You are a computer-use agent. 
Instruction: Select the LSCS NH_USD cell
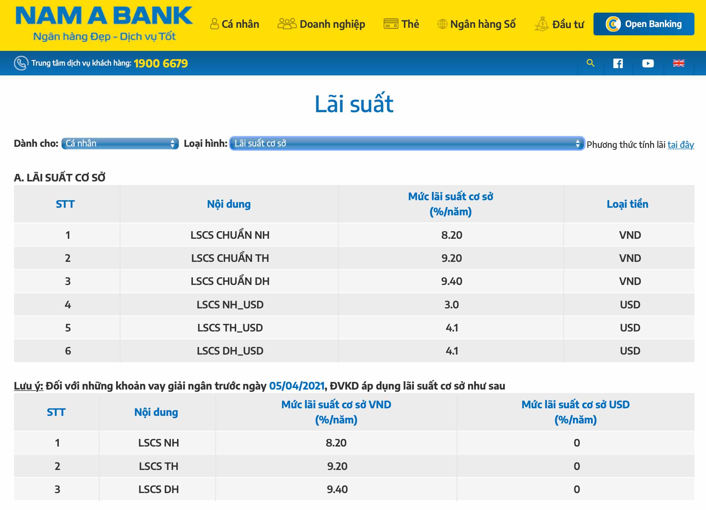pos(230,304)
